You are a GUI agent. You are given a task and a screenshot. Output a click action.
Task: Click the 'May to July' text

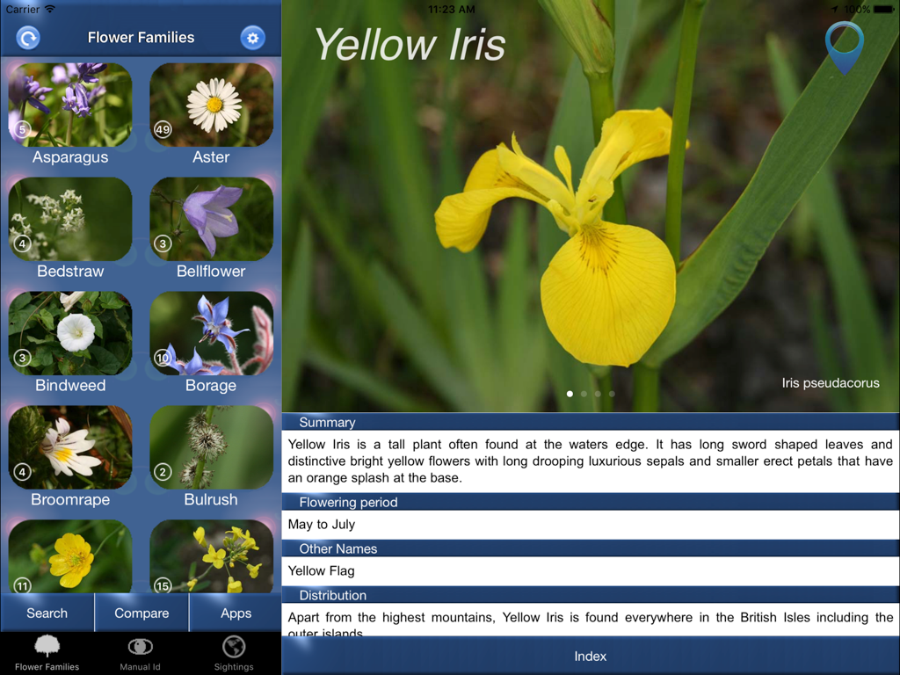coord(322,524)
